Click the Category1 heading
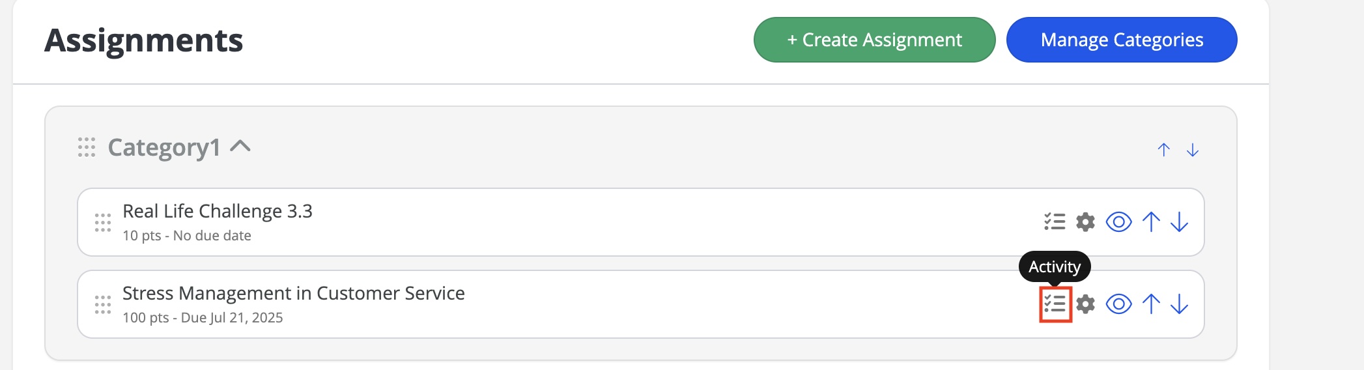 click(x=164, y=147)
